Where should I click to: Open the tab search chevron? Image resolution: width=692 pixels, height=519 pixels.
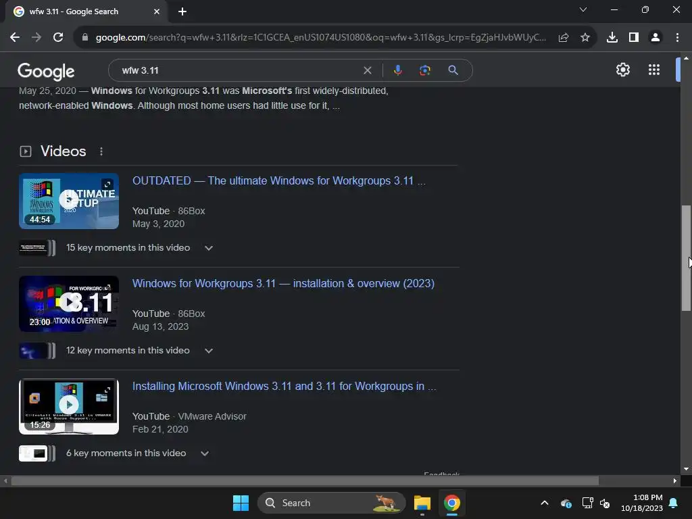tap(583, 9)
